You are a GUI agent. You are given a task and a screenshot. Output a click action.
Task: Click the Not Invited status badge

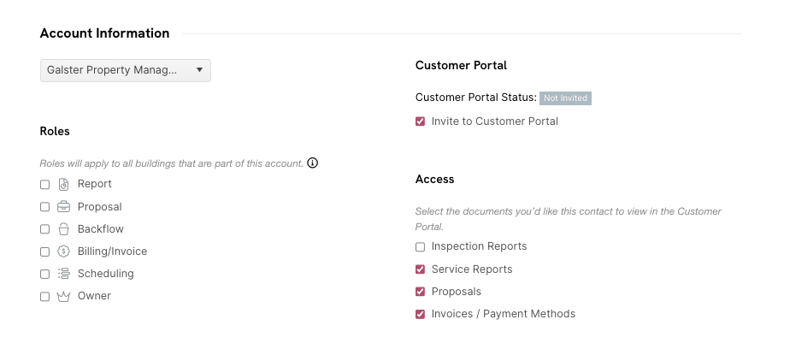pyautogui.click(x=565, y=98)
